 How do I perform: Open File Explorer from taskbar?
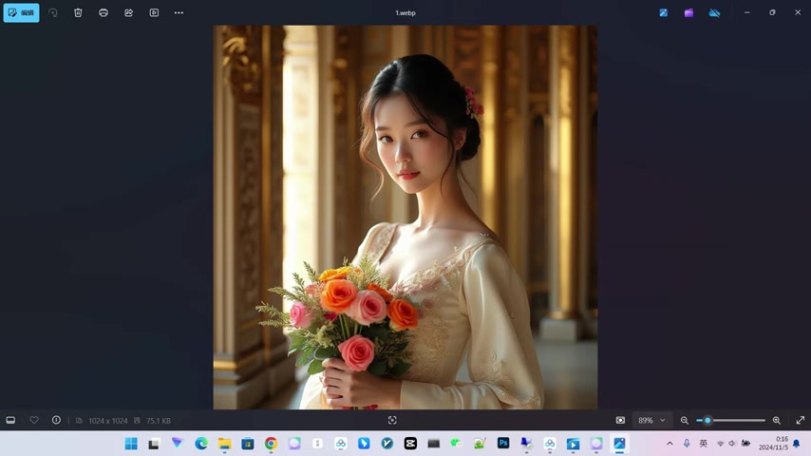(224, 444)
